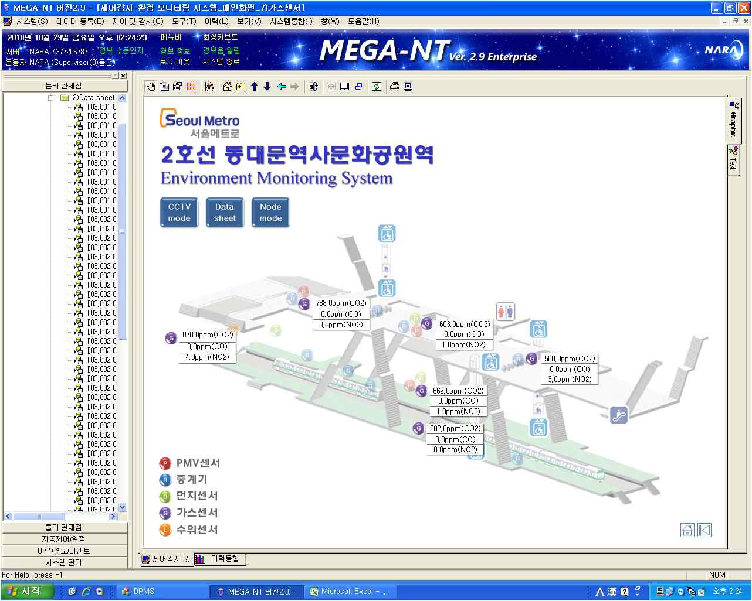Click the 로그 아웃 link
This screenshot has width=752, height=601.
pos(175,62)
